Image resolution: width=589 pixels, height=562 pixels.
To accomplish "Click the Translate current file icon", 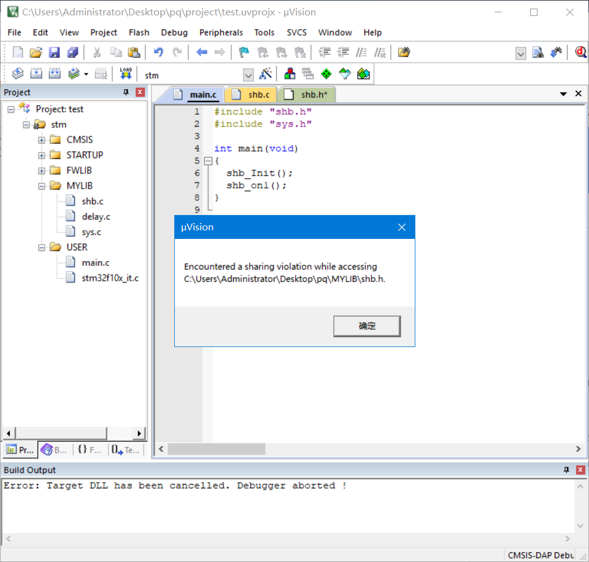I will (x=18, y=74).
